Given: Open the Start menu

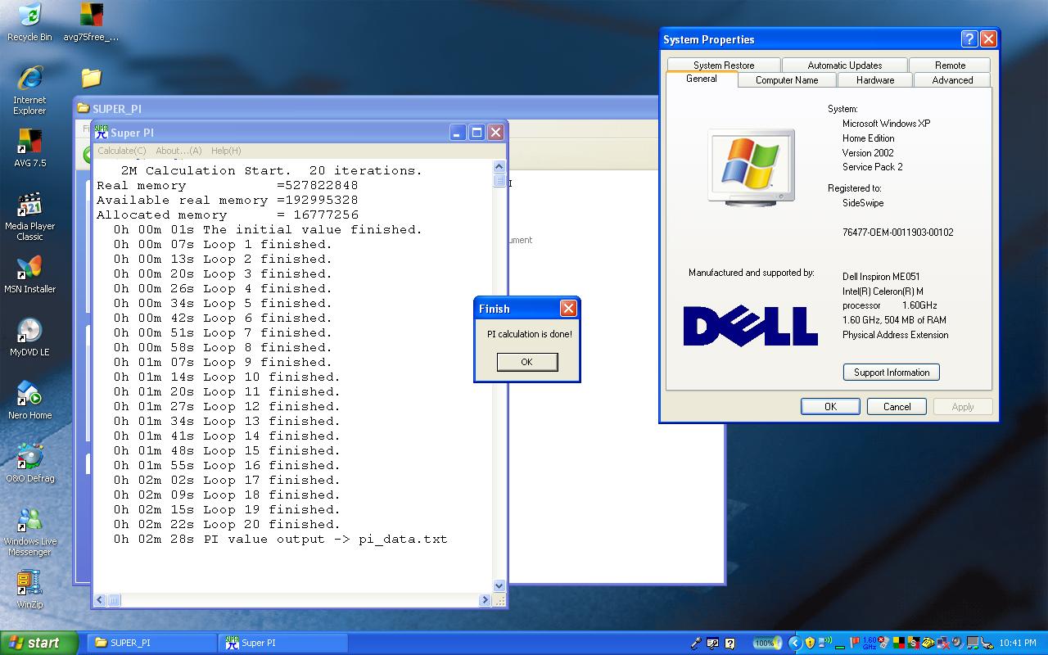Looking at the screenshot, I should pos(39,643).
